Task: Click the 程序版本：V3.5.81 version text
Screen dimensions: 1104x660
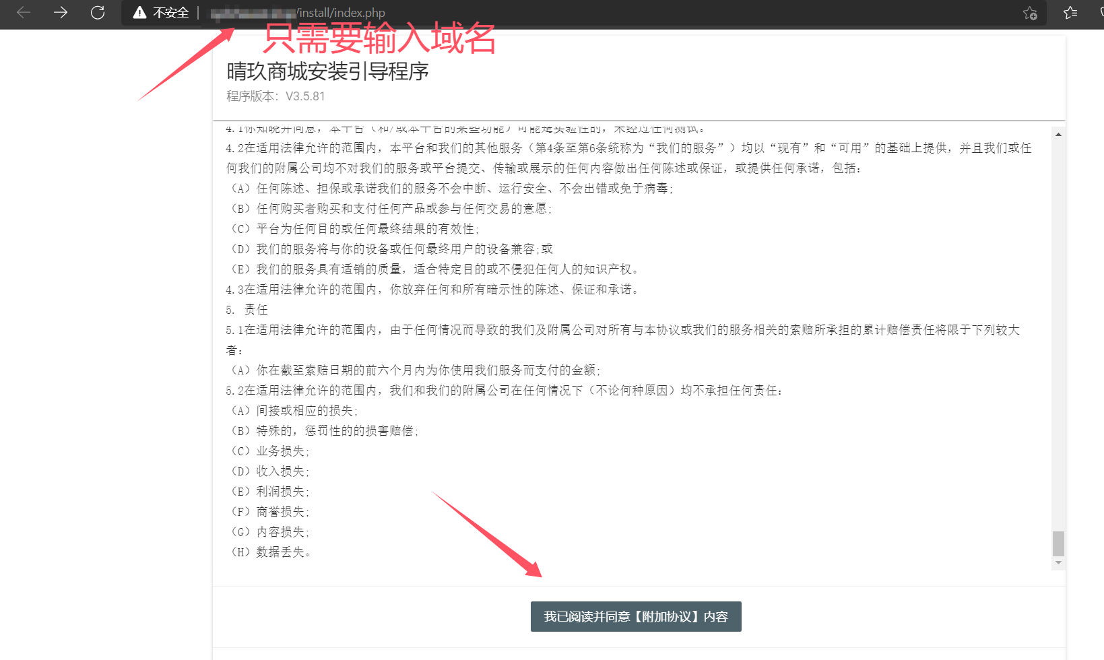Action: point(275,96)
